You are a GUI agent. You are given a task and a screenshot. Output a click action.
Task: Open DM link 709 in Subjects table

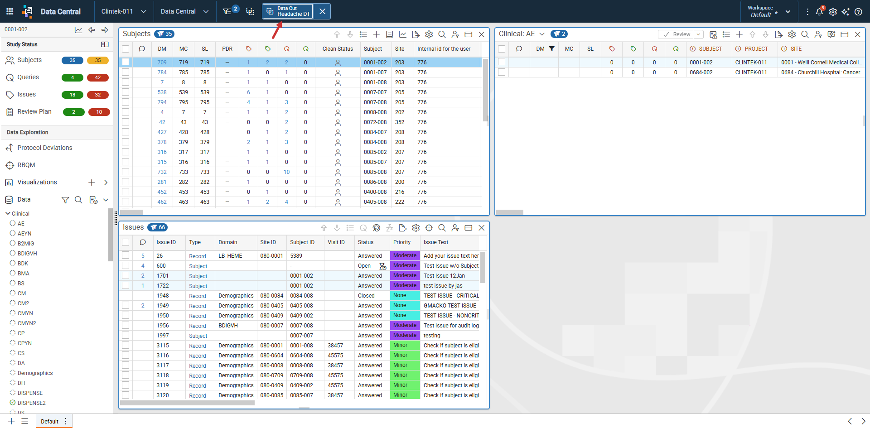[162, 62]
